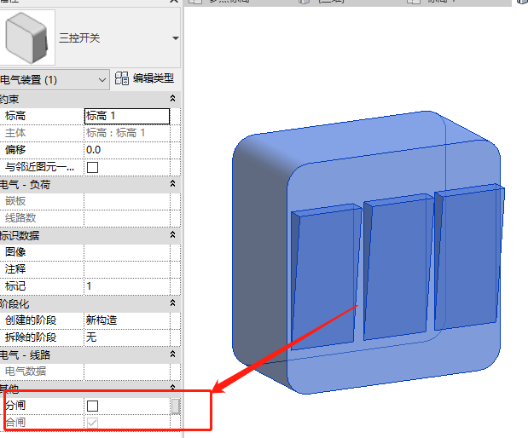Click the 三控开关 type name text
528x438 pixels.
(79, 37)
